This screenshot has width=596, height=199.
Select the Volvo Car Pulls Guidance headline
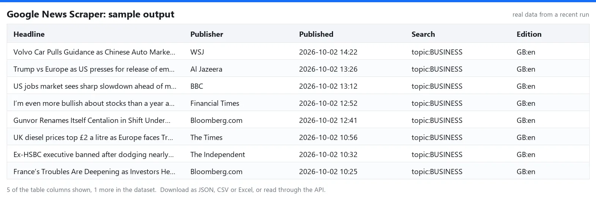(x=94, y=52)
